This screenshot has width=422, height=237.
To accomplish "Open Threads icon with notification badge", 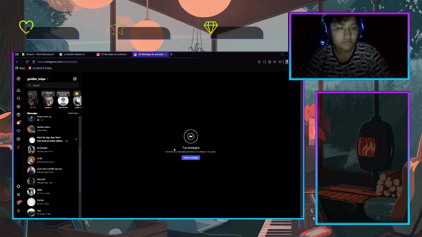I will 19,202.
